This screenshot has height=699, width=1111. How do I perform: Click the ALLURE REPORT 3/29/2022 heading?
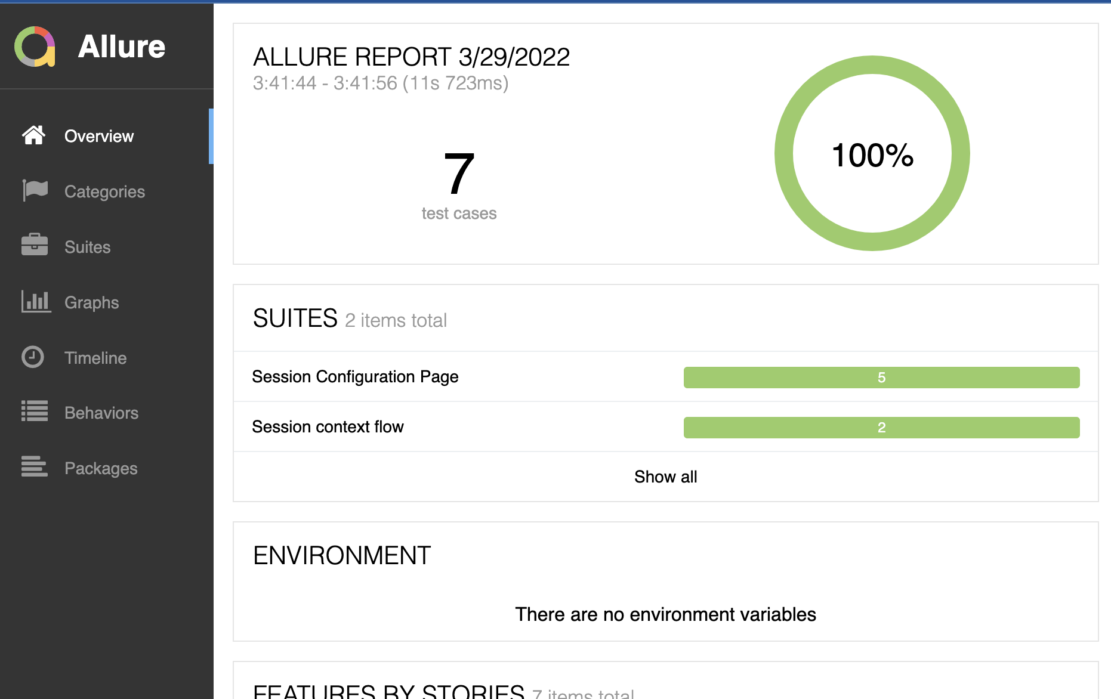click(x=412, y=57)
